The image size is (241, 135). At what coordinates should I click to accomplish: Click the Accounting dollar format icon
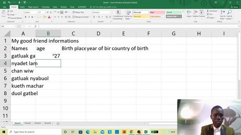pos(94,17)
